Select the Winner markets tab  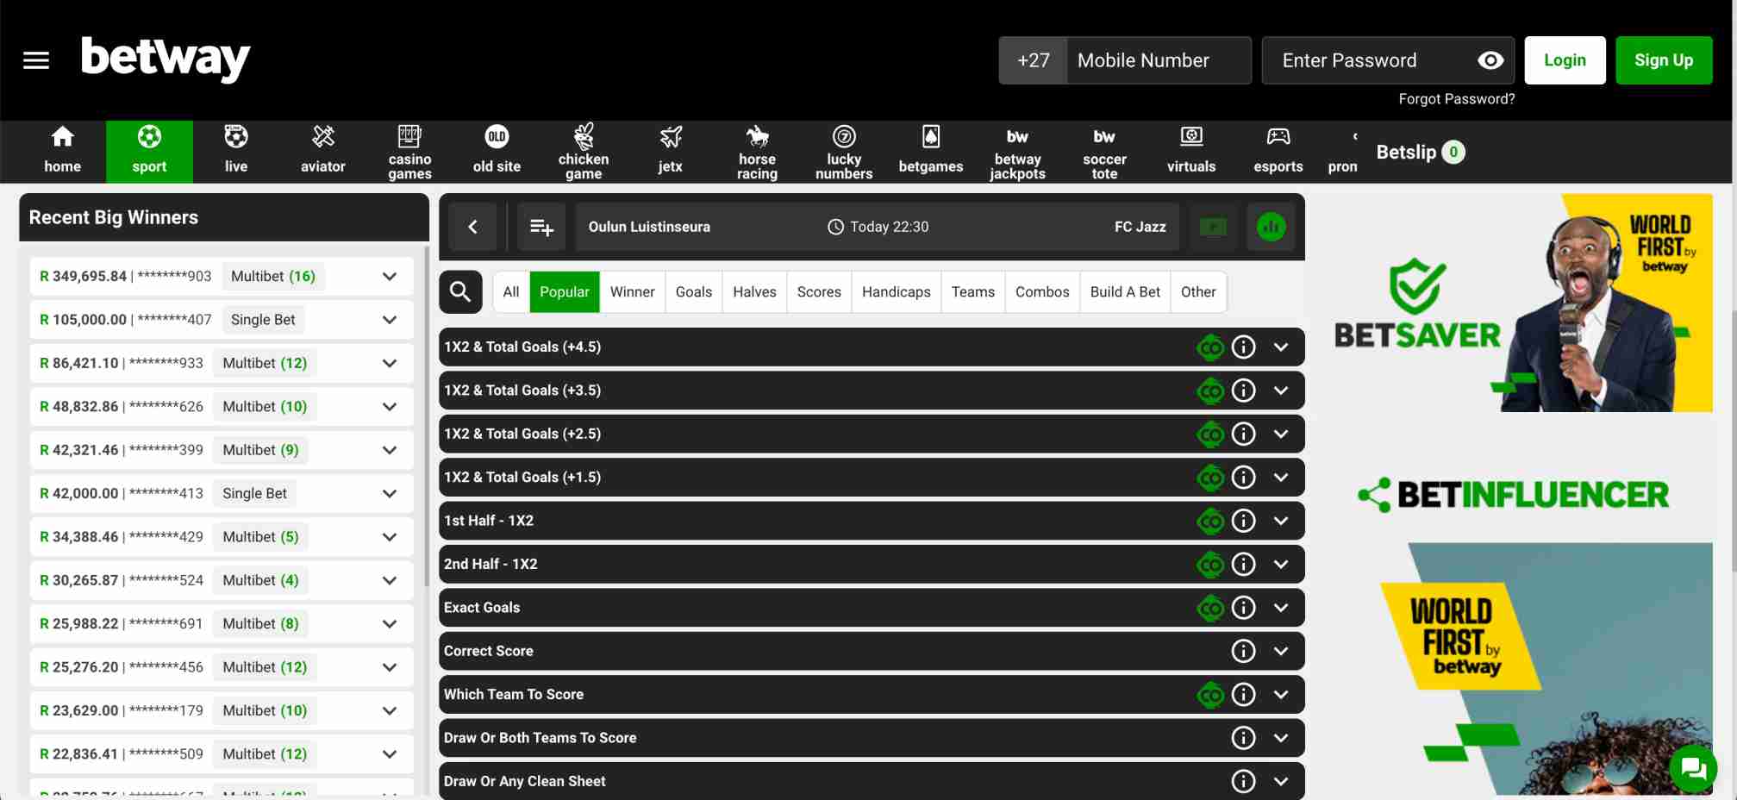click(x=633, y=292)
